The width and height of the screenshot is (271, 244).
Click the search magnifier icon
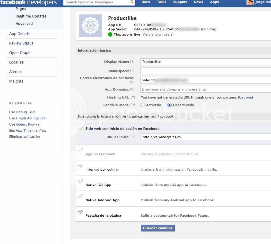coord(132,2)
